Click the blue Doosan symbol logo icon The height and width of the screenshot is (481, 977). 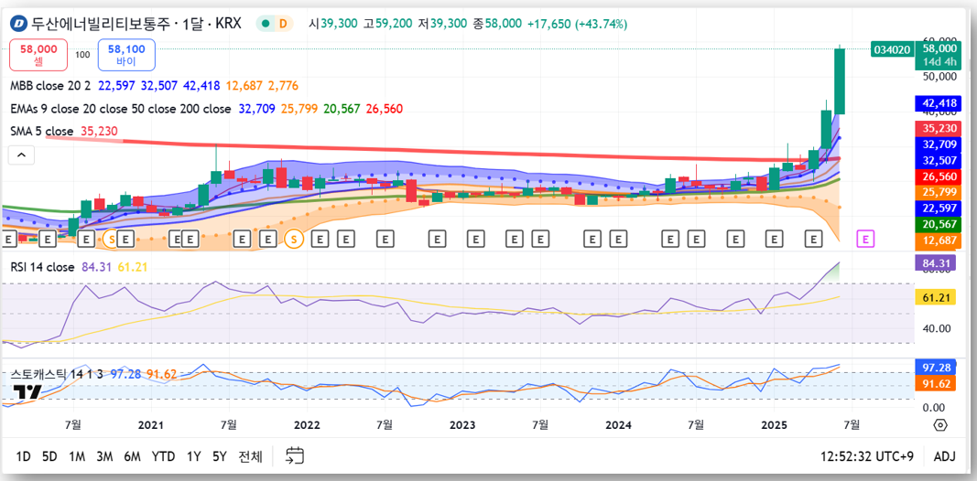(x=20, y=25)
